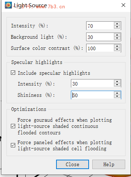Decrease specular Intensity with down arrow
This screenshot has width=131, height=177.
[117, 85]
